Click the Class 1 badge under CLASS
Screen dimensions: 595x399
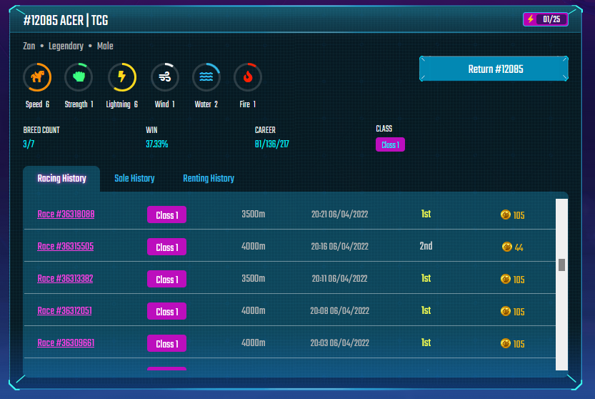[390, 144]
